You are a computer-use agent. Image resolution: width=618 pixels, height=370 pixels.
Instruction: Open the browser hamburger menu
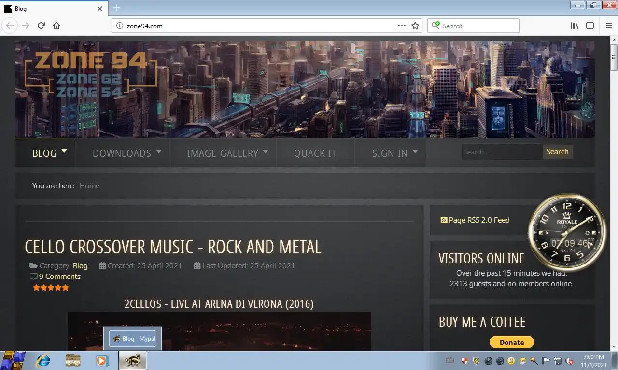click(x=608, y=26)
